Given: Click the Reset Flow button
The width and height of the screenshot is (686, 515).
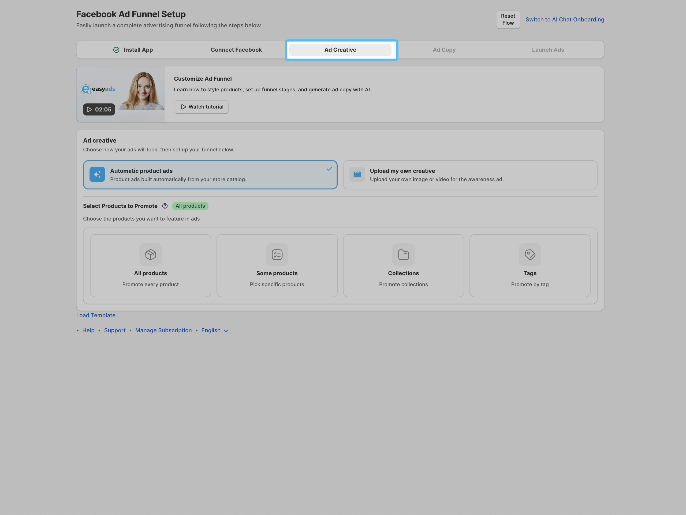Looking at the screenshot, I should (508, 20).
